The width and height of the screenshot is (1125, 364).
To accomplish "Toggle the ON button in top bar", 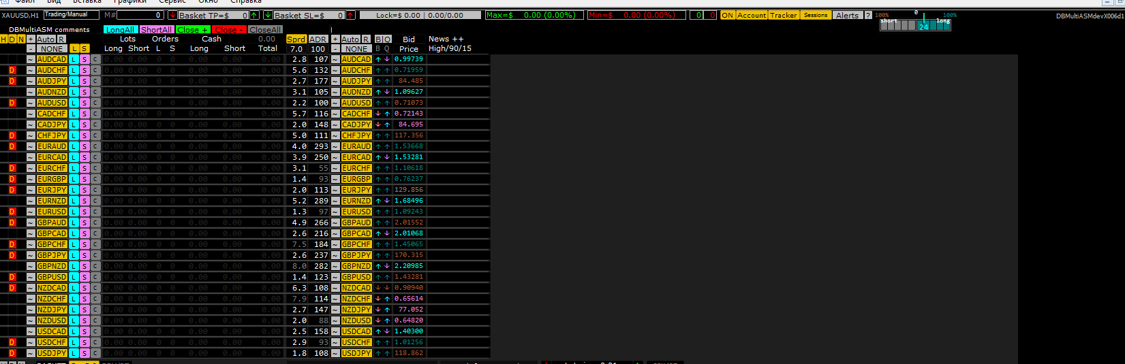I will tap(728, 15).
